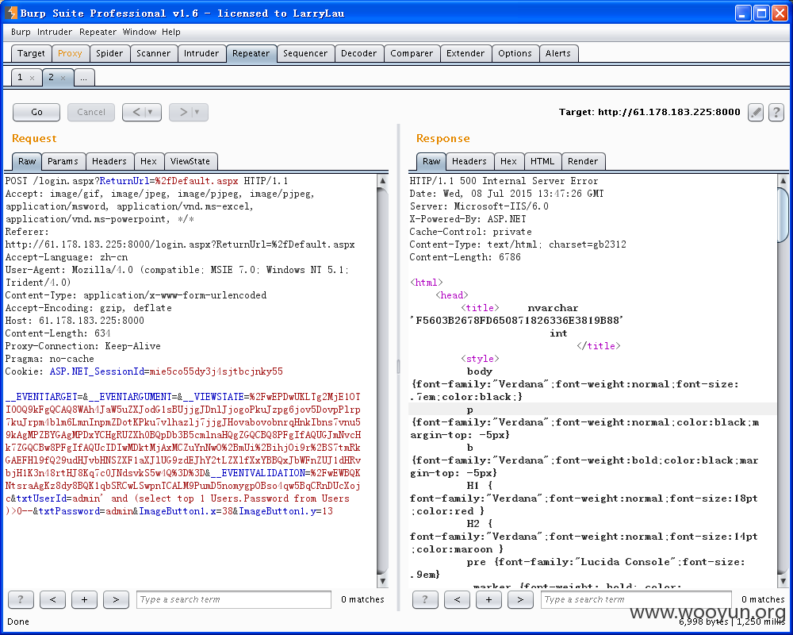Click the request search term field

pyautogui.click(x=234, y=599)
